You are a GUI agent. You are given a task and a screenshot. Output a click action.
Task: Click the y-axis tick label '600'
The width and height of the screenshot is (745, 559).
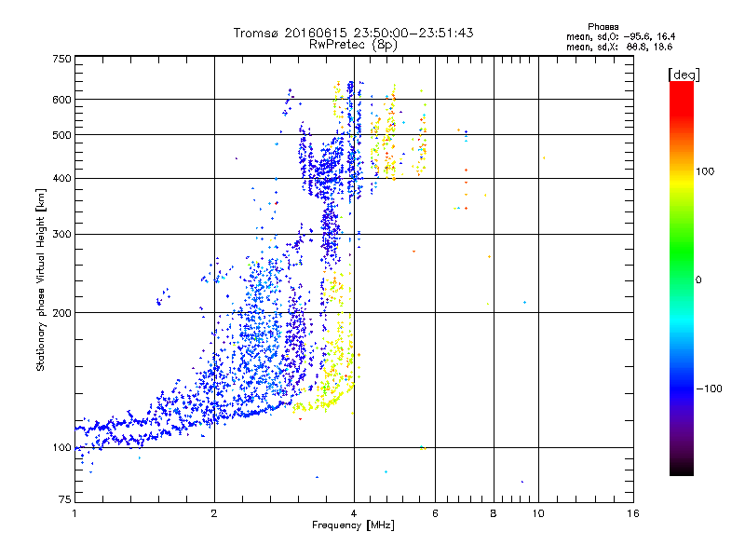(x=62, y=100)
